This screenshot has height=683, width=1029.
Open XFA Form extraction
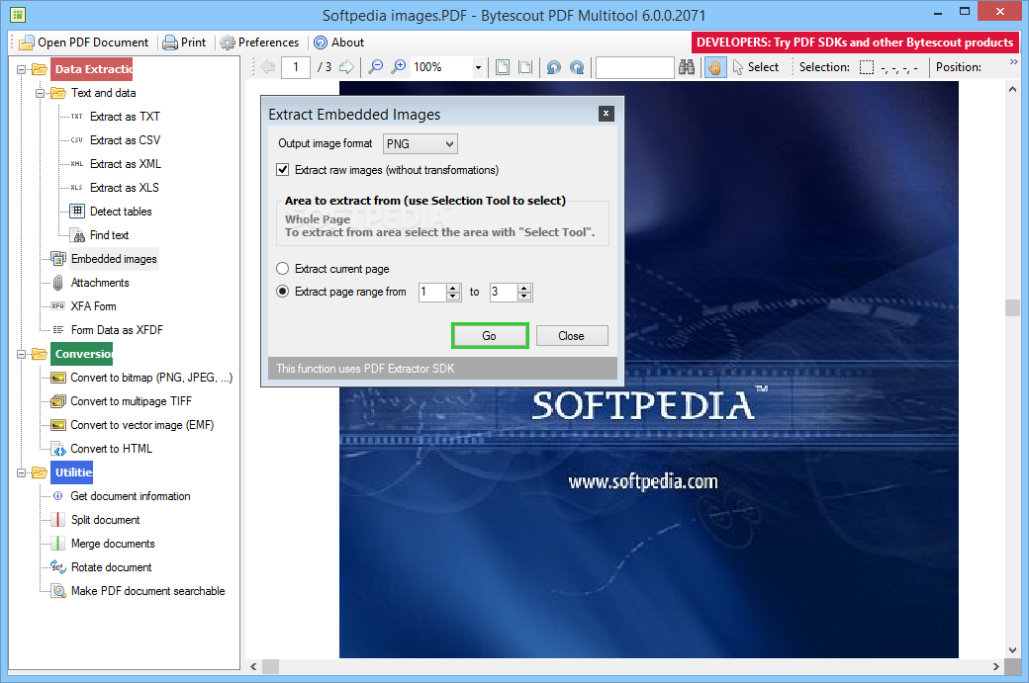tap(93, 306)
